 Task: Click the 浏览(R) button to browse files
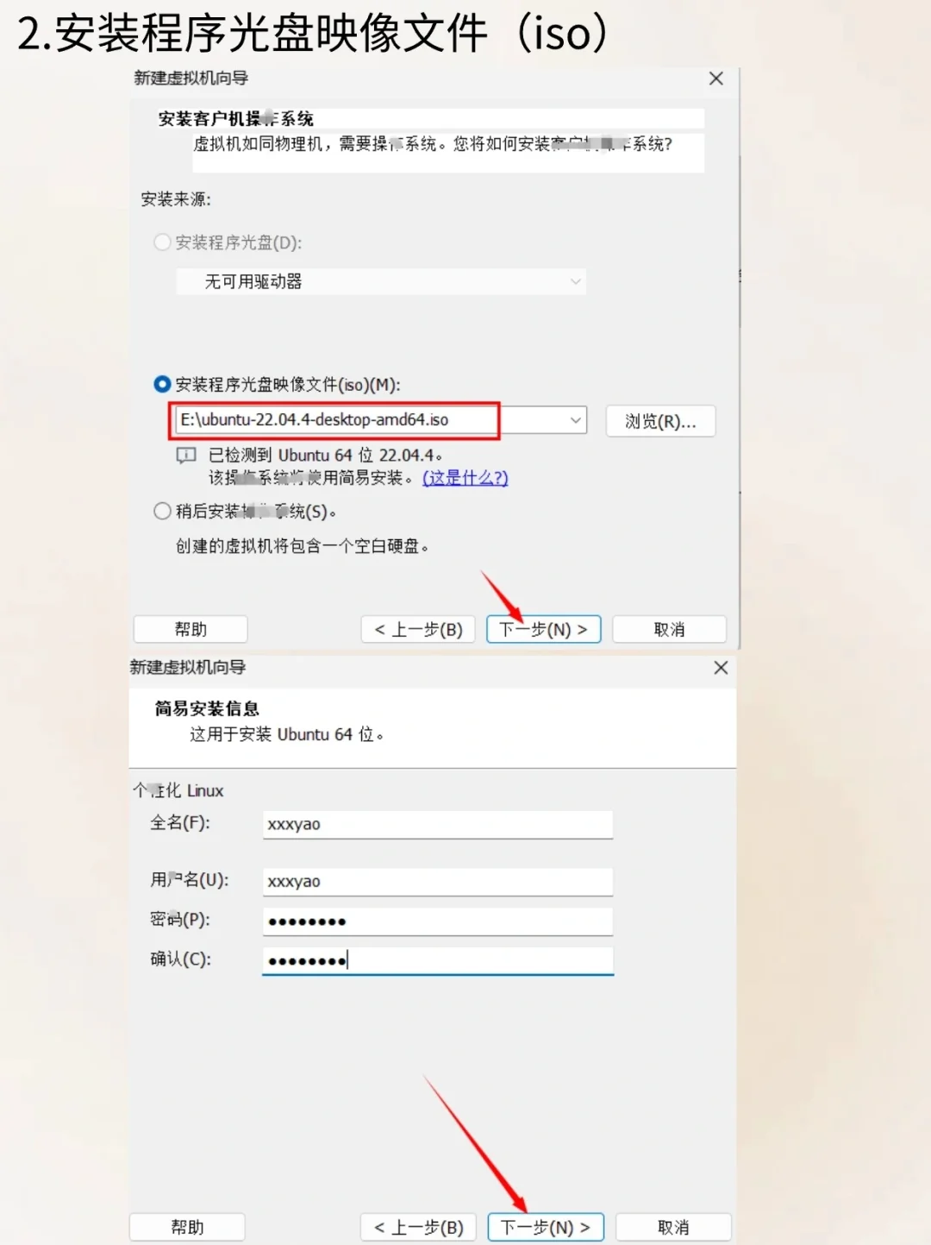660,421
